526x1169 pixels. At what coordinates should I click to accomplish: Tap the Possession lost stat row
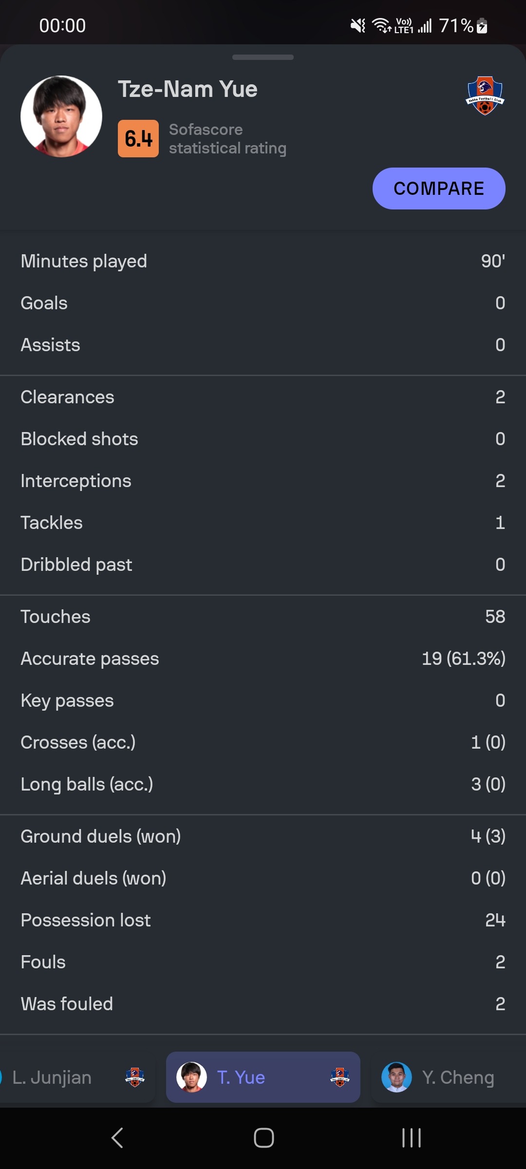pyautogui.click(x=263, y=920)
